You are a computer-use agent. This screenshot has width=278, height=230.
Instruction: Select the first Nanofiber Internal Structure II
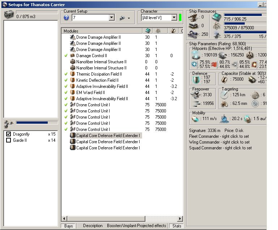tap(101, 62)
